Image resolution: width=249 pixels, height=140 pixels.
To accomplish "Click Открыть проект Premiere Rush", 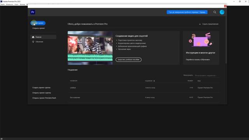I will [44, 98].
